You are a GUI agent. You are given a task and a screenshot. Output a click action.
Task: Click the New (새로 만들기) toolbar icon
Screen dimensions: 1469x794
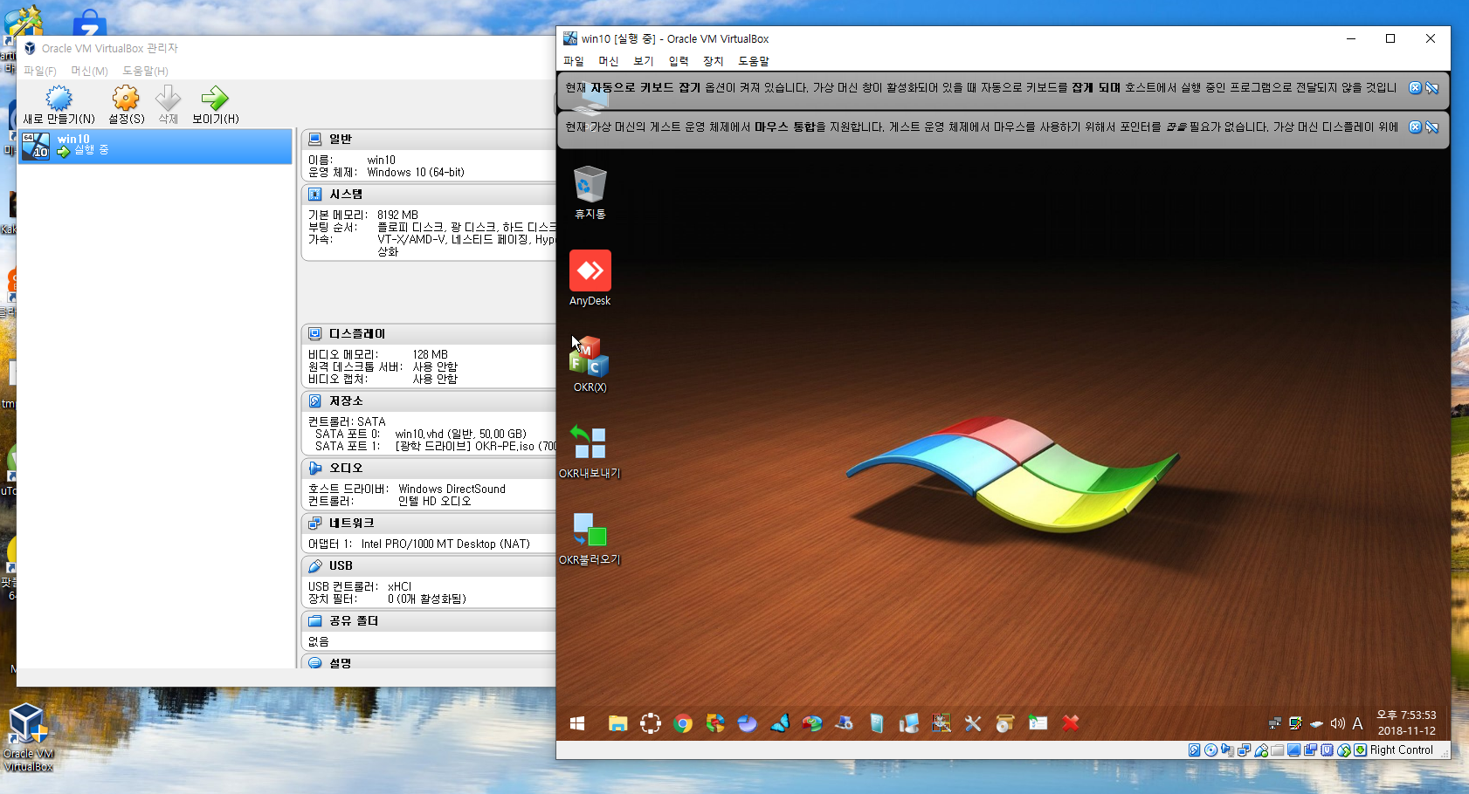coord(59,99)
